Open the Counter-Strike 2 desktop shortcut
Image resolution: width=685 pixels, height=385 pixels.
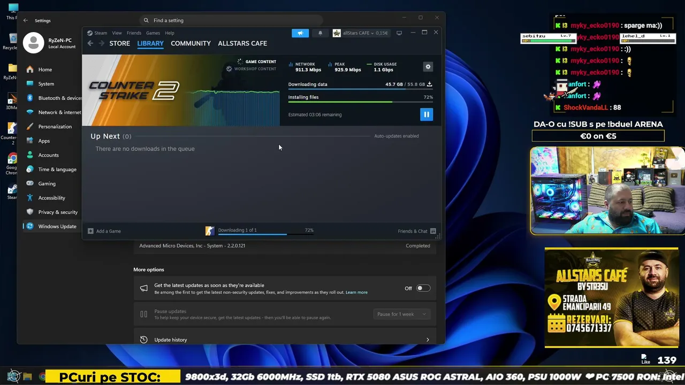pyautogui.click(x=10, y=134)
